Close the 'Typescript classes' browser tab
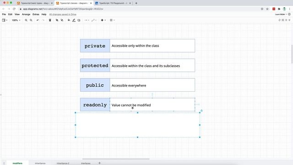The height and width of the screenshot is (165, 293). coord(91,3)
